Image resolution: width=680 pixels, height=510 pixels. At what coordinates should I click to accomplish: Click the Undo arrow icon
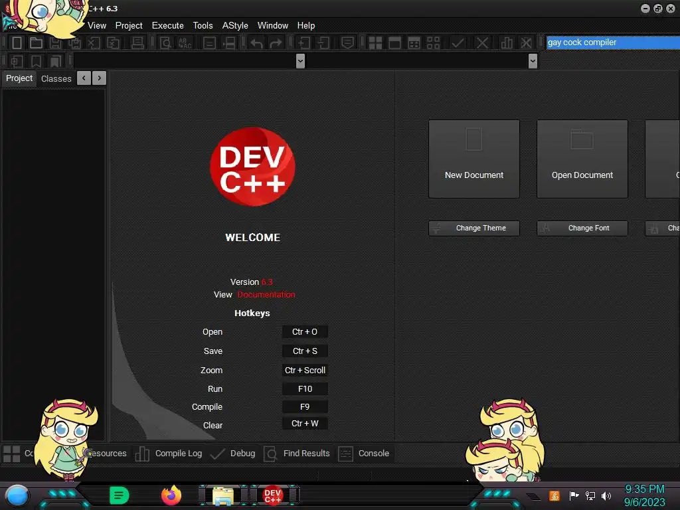pos(256,43)
